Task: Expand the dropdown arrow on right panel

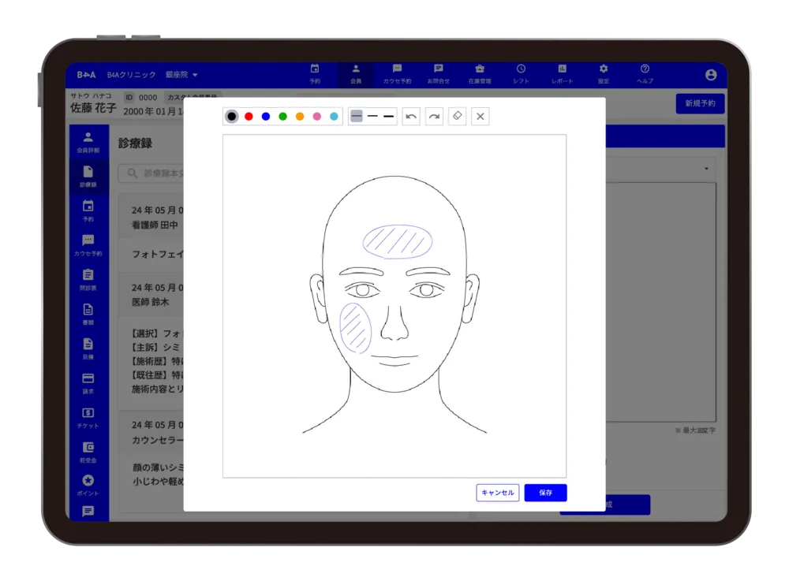Action: click(x=706, y=169)
